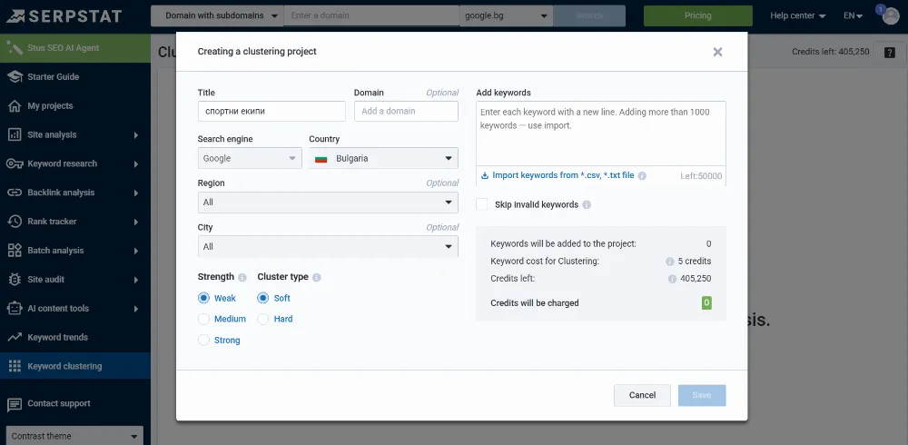The width and height of the screenshot is (908, 445).
Task: Click the top Enter a domain field
Action: pos(371,15)
